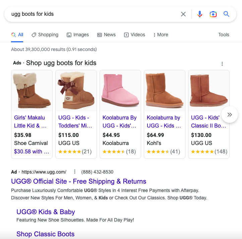Click the blue magnifying glass search button
The height and width of the screenshot is (239, 242).
(226, 14)
